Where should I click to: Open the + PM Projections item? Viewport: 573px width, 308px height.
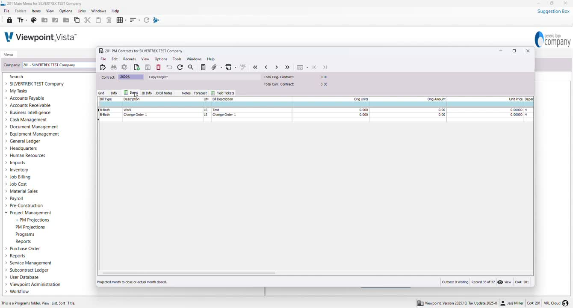(32, 220)
